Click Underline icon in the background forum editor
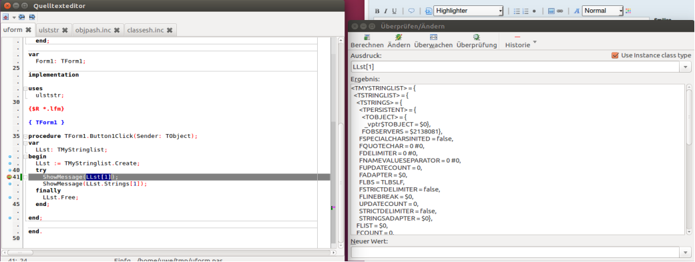Screen dimensions: 695x262 click(394, 11)
